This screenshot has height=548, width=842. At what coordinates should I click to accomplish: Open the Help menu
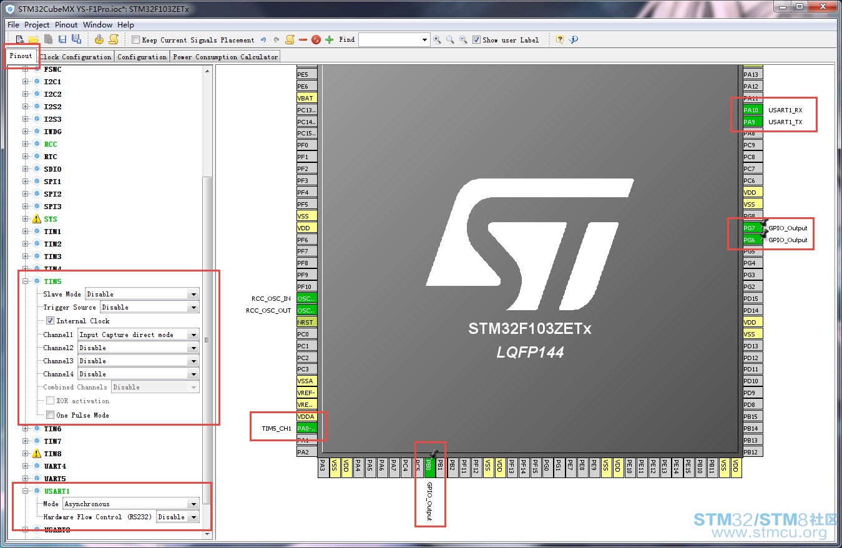125,25
